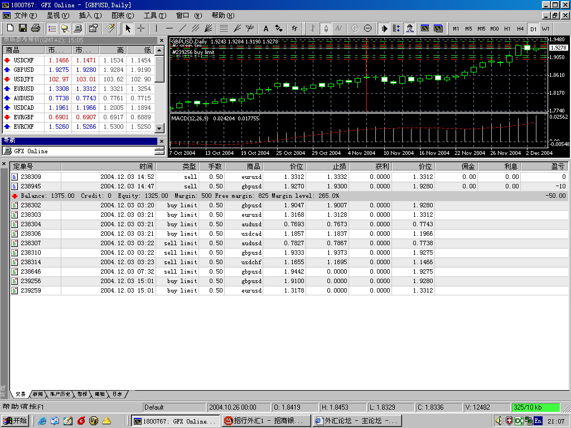The width and height of the screenshot is (571, 428).
Task: Select the M30 timeframe
Action: pos(495,28)
